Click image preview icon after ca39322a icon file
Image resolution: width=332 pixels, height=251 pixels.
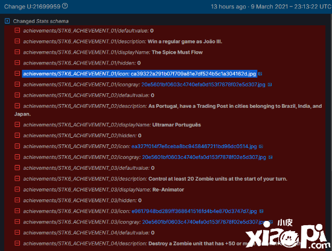[260, 74]
